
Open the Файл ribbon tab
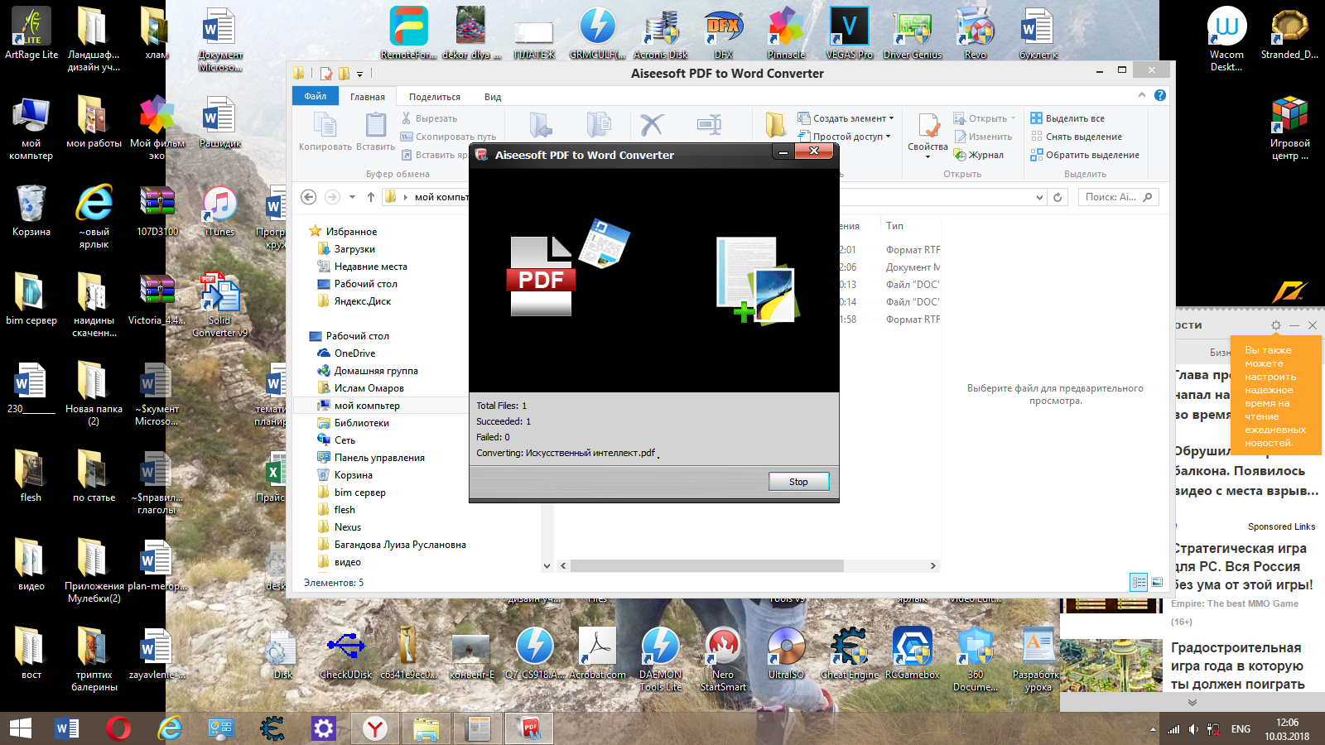click(x=316, y=96)
